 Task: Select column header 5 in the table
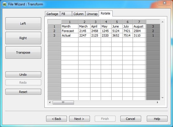(117, 22)
